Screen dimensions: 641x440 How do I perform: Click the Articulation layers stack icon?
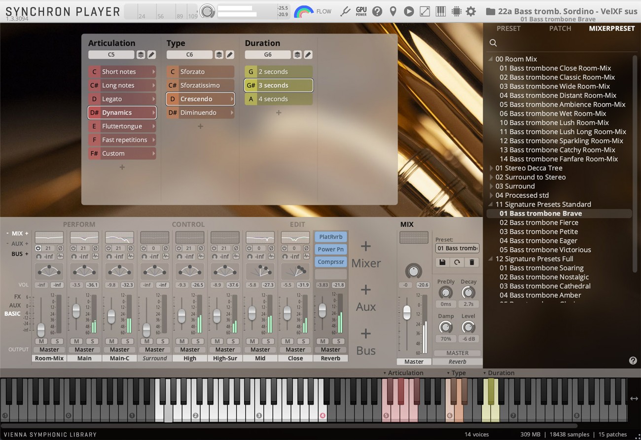(x=141, y=55)
